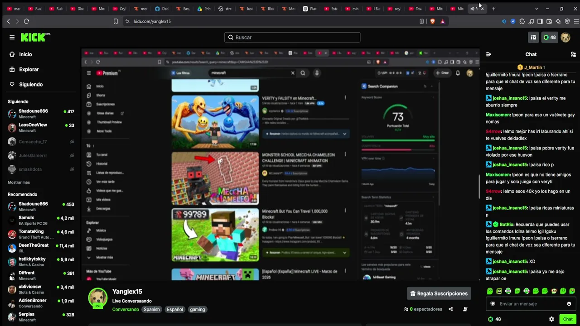Open the Brave VPN shield icon
The image size is (580, 326).
pyautogui.click(x=567, y=21)
